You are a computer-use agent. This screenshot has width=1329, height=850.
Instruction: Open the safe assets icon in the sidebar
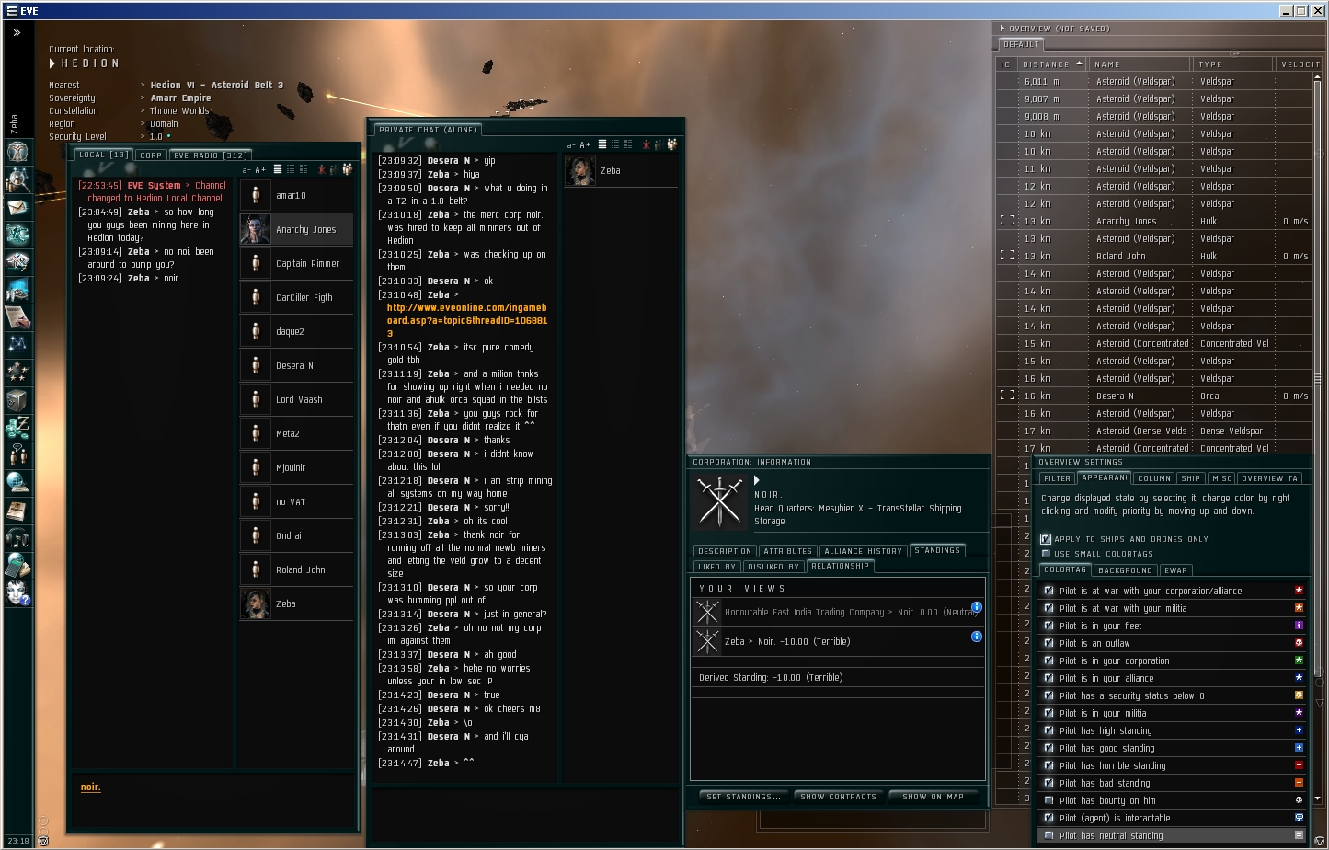click(17, 400)
